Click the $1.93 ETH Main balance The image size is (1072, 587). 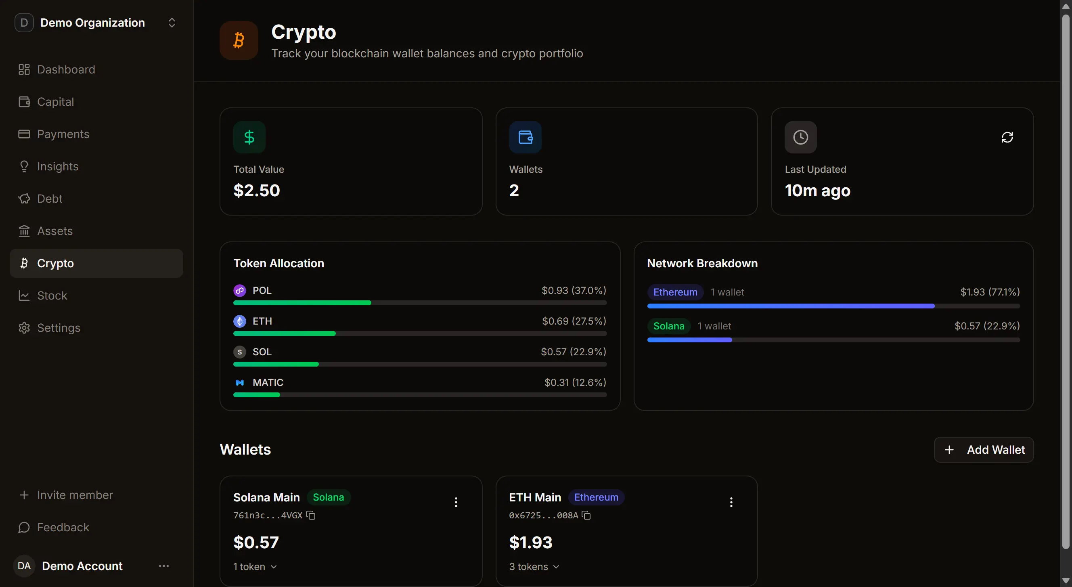(x=531, y=543)
